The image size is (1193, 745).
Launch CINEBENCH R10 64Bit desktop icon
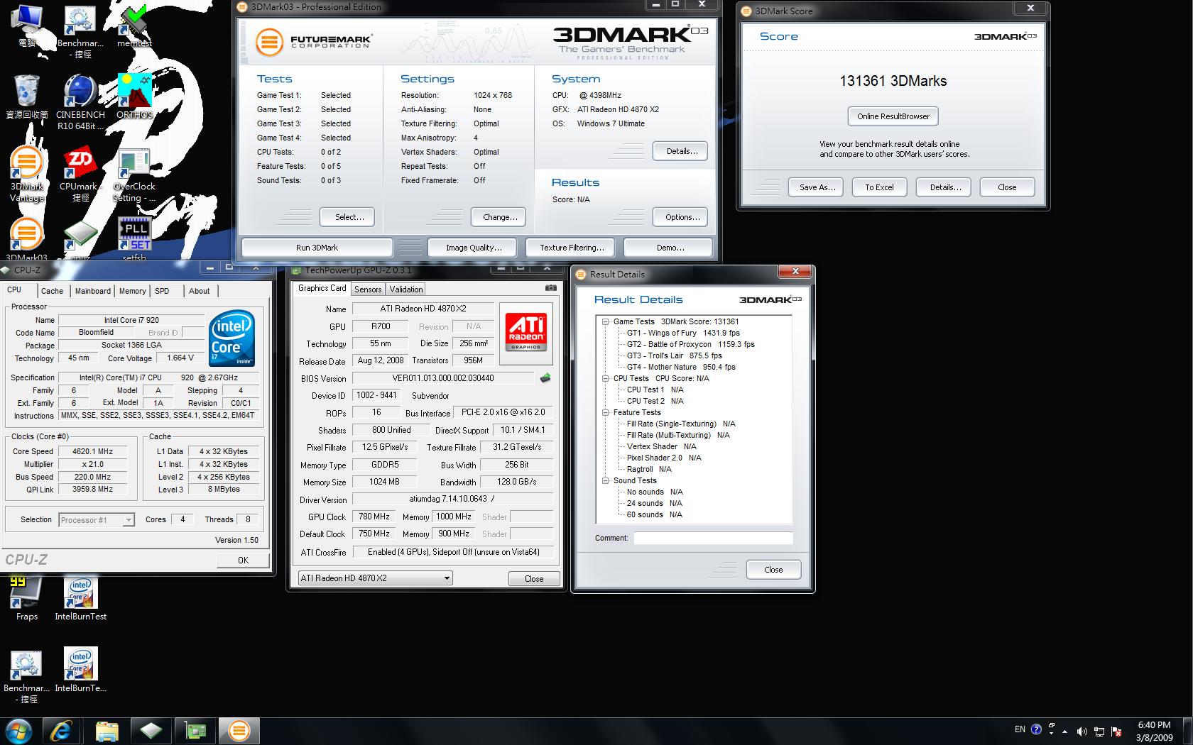pos(80,103)
